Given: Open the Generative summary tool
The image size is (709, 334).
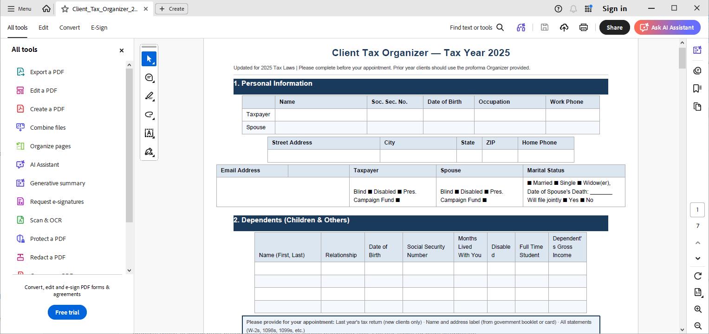Looking at the screenshot, I should (x=58, y=183).
